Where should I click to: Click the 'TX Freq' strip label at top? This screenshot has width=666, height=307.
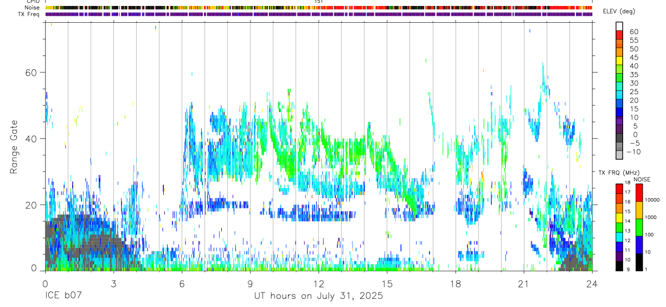click(x=29, y=14)
